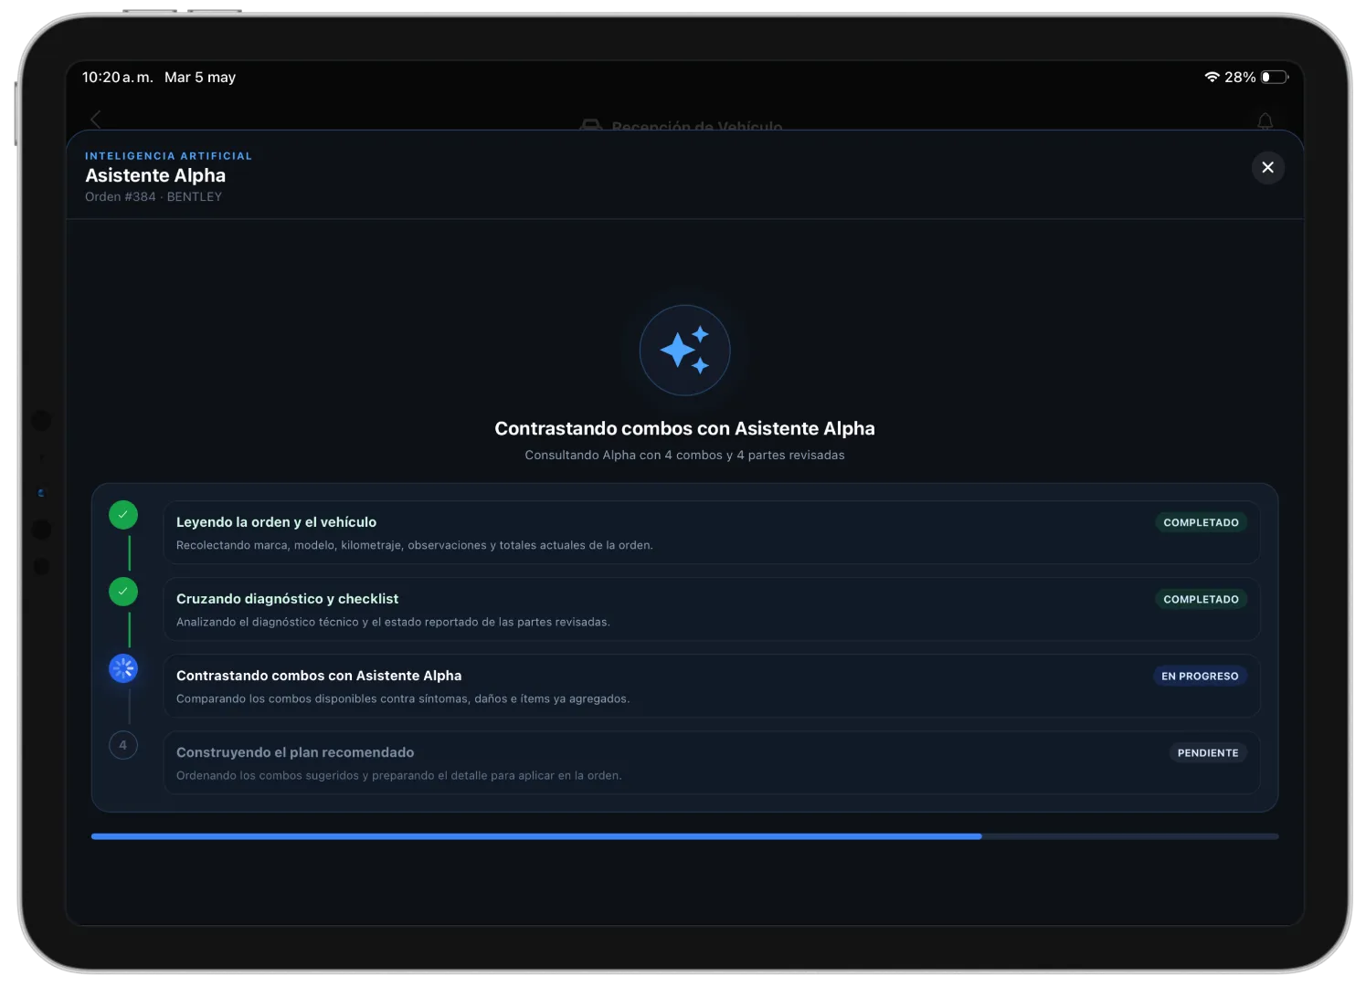Open the 'Leyendo la orden y el vehículo' step
1366x986 pixels.
tap(712, 532)
